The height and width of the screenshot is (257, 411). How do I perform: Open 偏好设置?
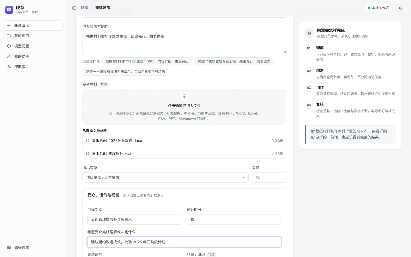(33, 248)
